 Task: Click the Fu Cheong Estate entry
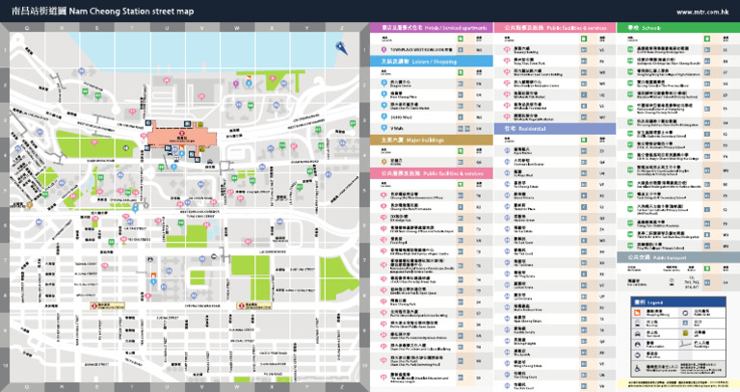tap(525, 185)
